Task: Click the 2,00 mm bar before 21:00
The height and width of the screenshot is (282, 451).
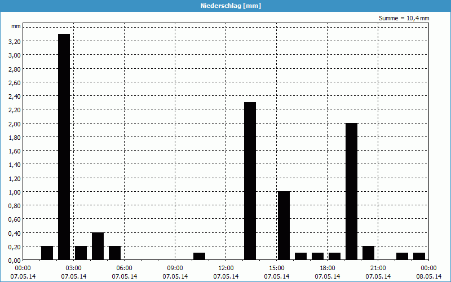Action: 351,191
